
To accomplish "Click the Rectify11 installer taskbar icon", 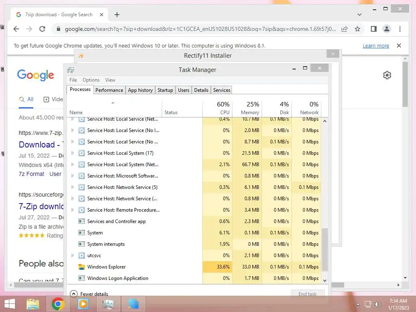I will click(133, 304).
